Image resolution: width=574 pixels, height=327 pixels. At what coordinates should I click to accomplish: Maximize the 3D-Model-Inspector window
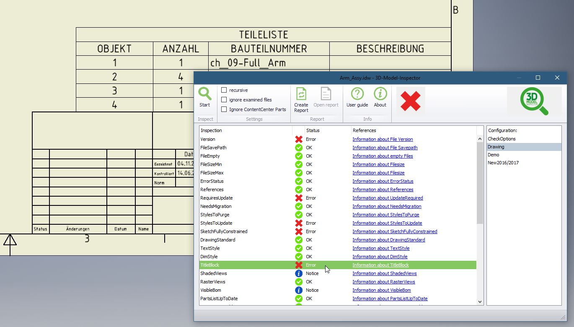(538, 78)
